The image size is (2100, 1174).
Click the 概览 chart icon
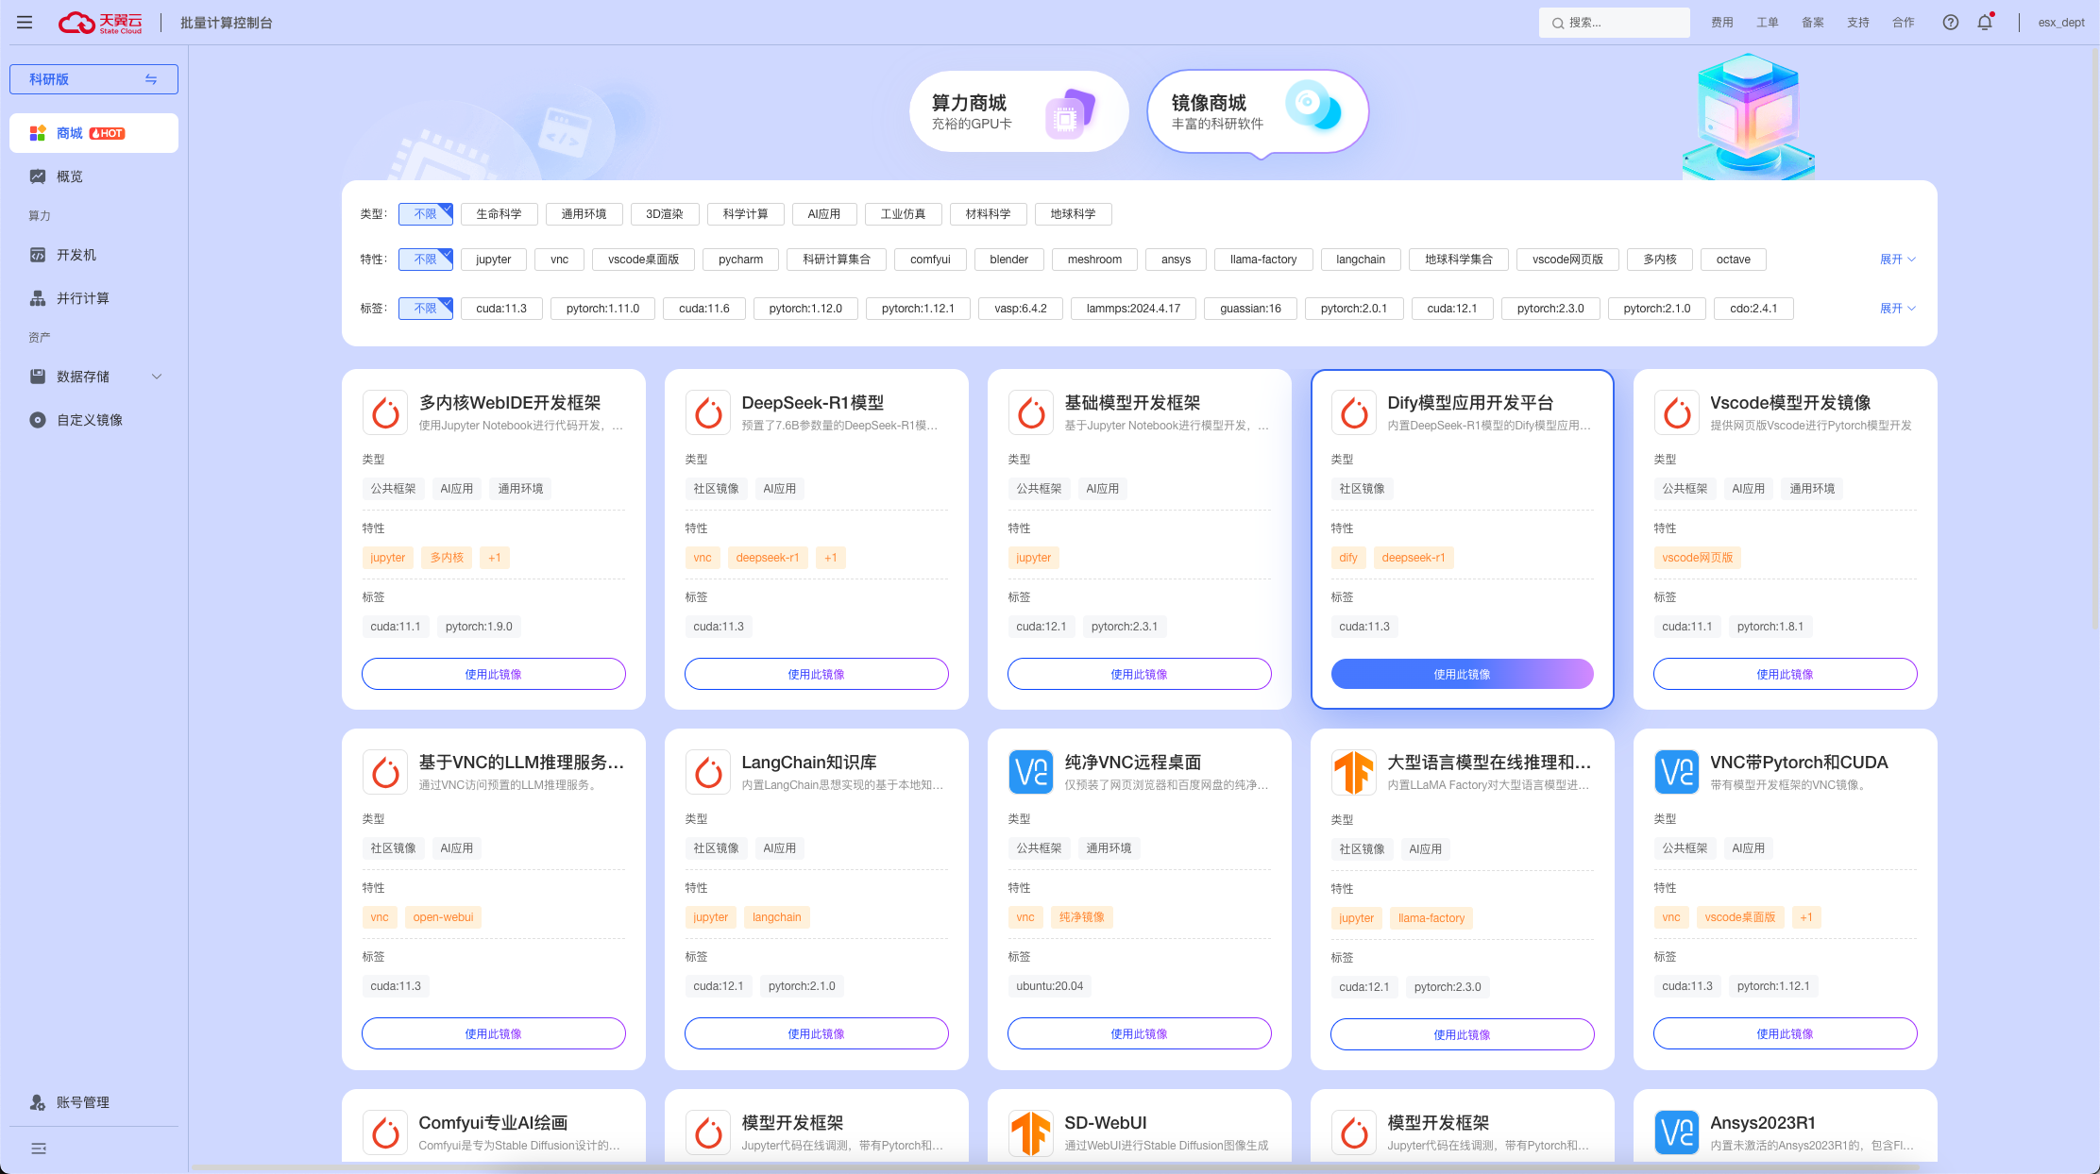pyautogui.click(x=38, y=176)
